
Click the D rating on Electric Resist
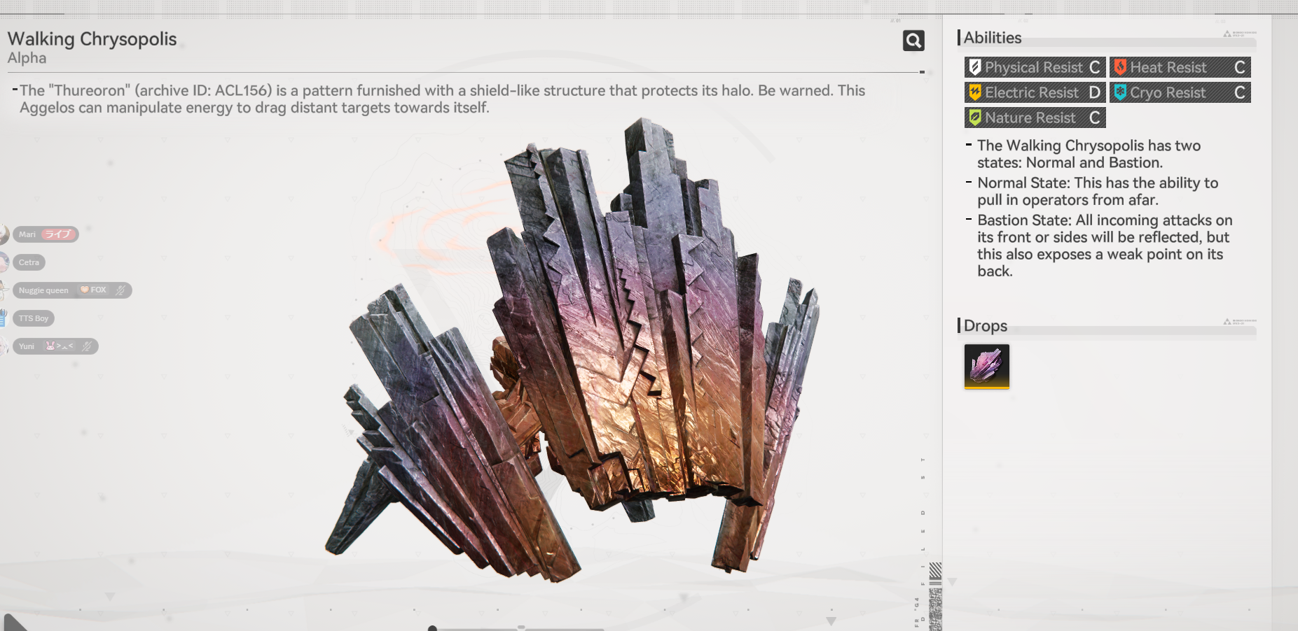point(1094,92)
